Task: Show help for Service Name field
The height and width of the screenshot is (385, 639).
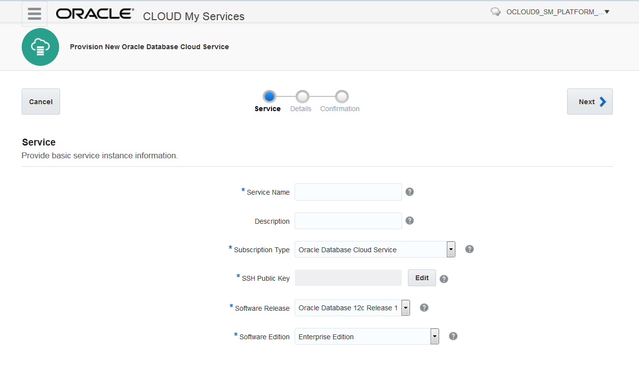Action: click(409, 192)
